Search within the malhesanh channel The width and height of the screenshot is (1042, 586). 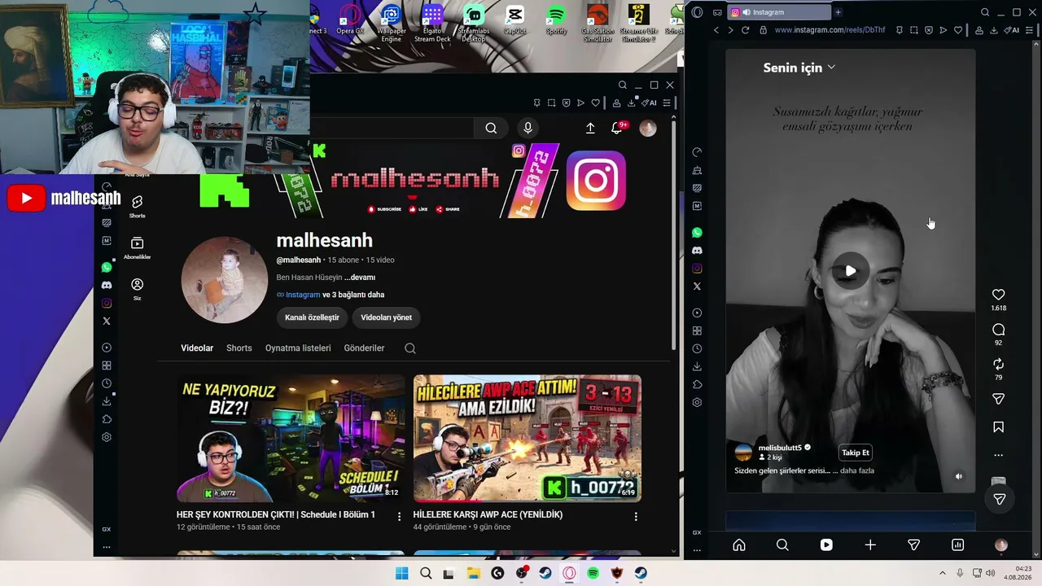(410, 348)
